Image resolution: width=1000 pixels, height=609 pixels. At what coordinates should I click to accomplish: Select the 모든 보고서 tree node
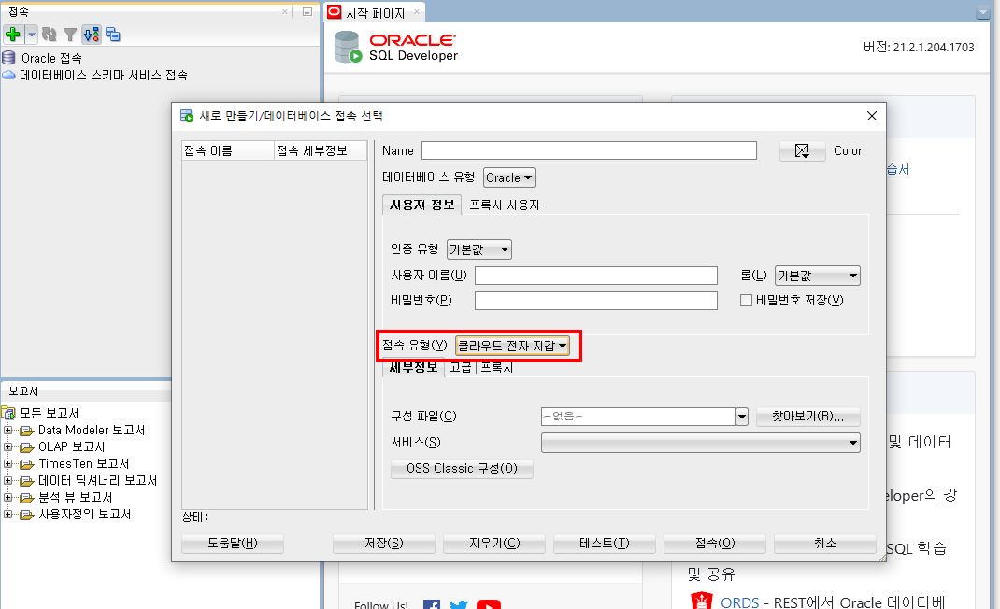[x=50, y=413]
